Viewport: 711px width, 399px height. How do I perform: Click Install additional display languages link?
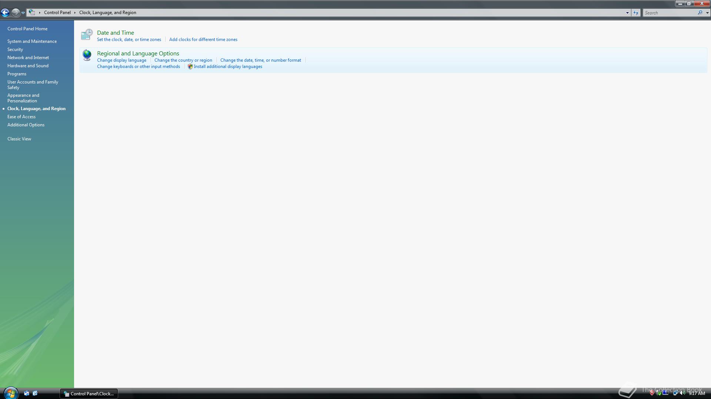click(228, 66)
